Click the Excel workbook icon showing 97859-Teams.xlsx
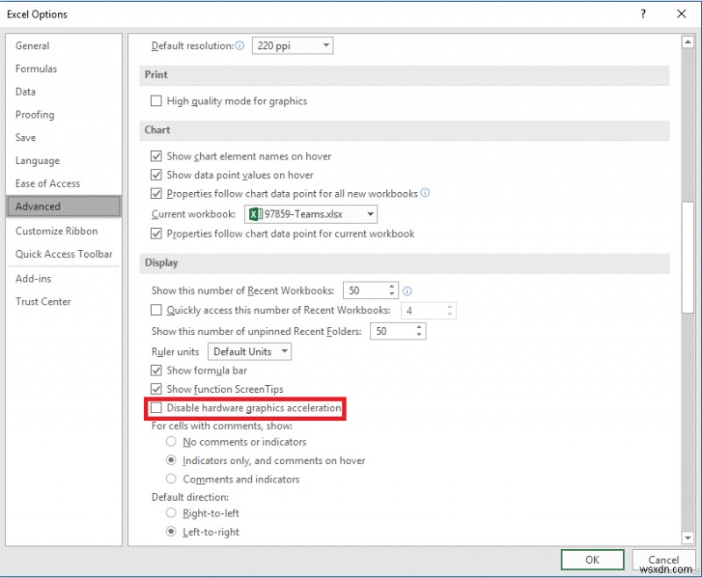This screenshot has height=578, width=702. (261, 213)
